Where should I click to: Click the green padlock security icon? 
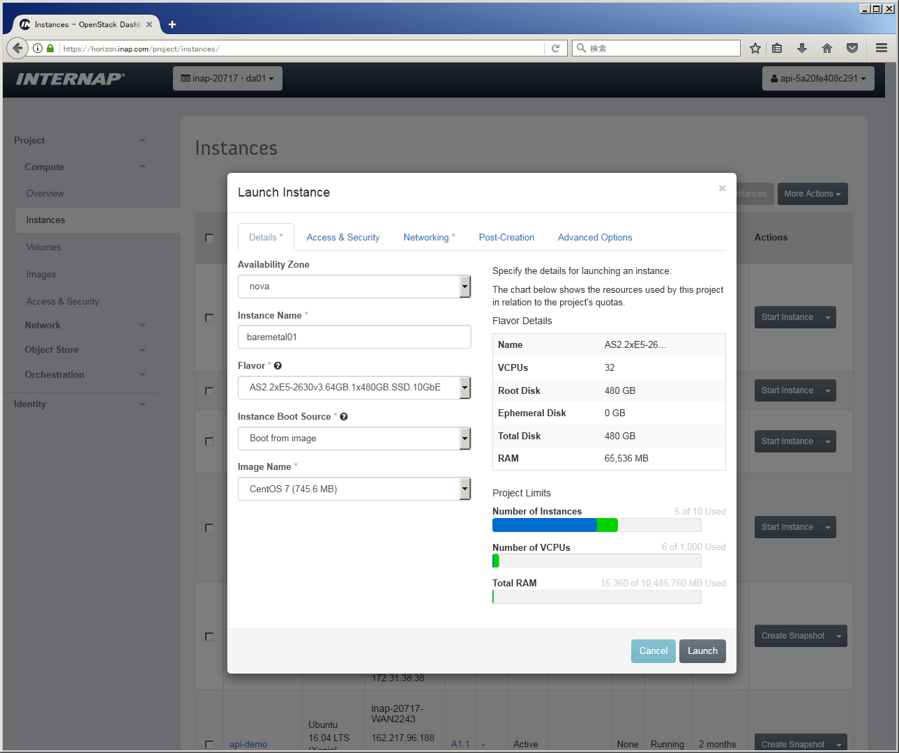[x=50, y=48]
